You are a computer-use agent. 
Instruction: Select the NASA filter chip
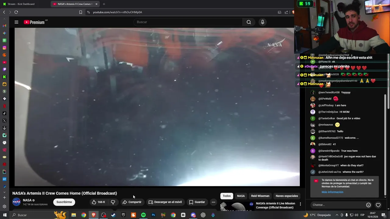241,196
